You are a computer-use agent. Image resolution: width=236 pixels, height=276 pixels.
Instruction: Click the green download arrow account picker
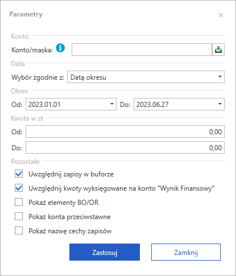coord(218,50)
